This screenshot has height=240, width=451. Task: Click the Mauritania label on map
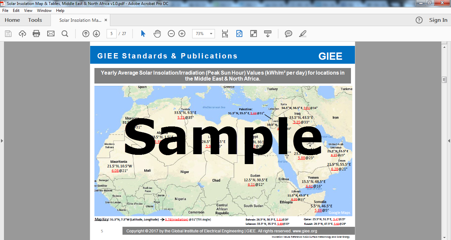[119, 161]
